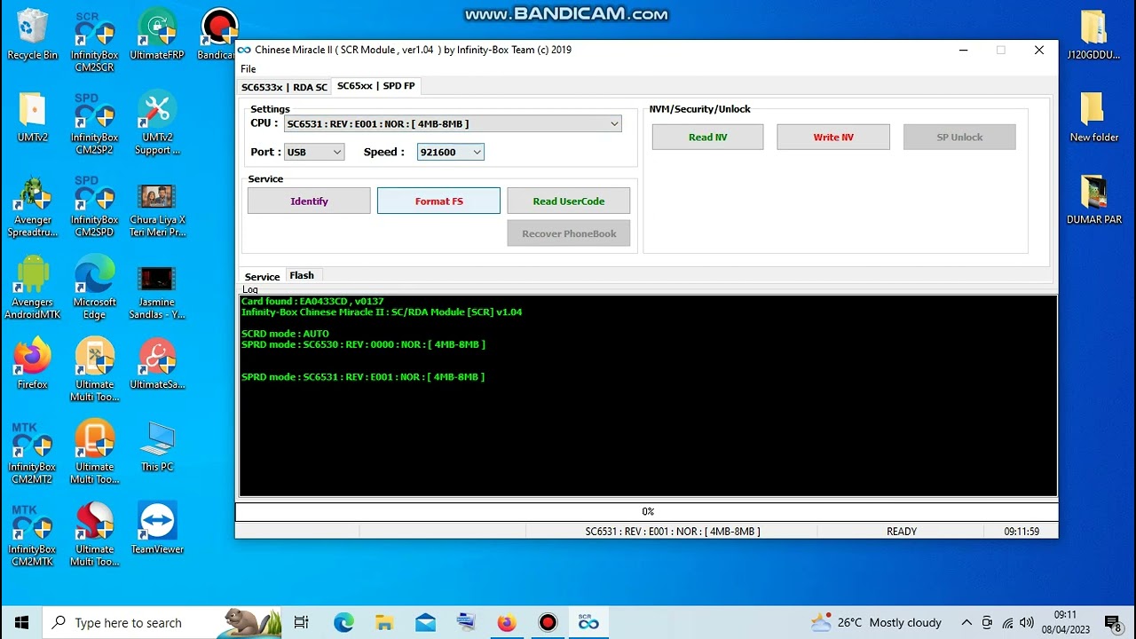Open SCR Infinity app in taskbar

pos(588,622)
